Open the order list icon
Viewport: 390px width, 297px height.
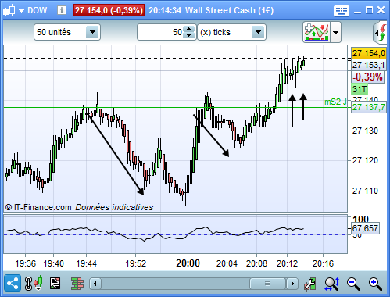[55, 284]
